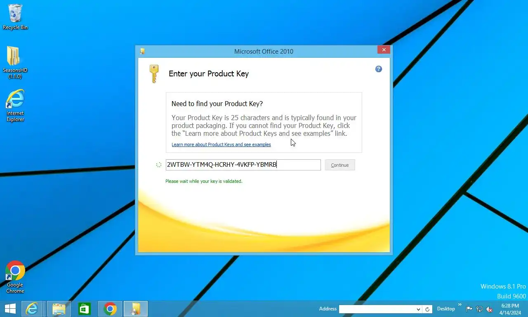The width and height of the screenshot is (528, 317).
Task: Click the network status tray icon
Action: 479,309
